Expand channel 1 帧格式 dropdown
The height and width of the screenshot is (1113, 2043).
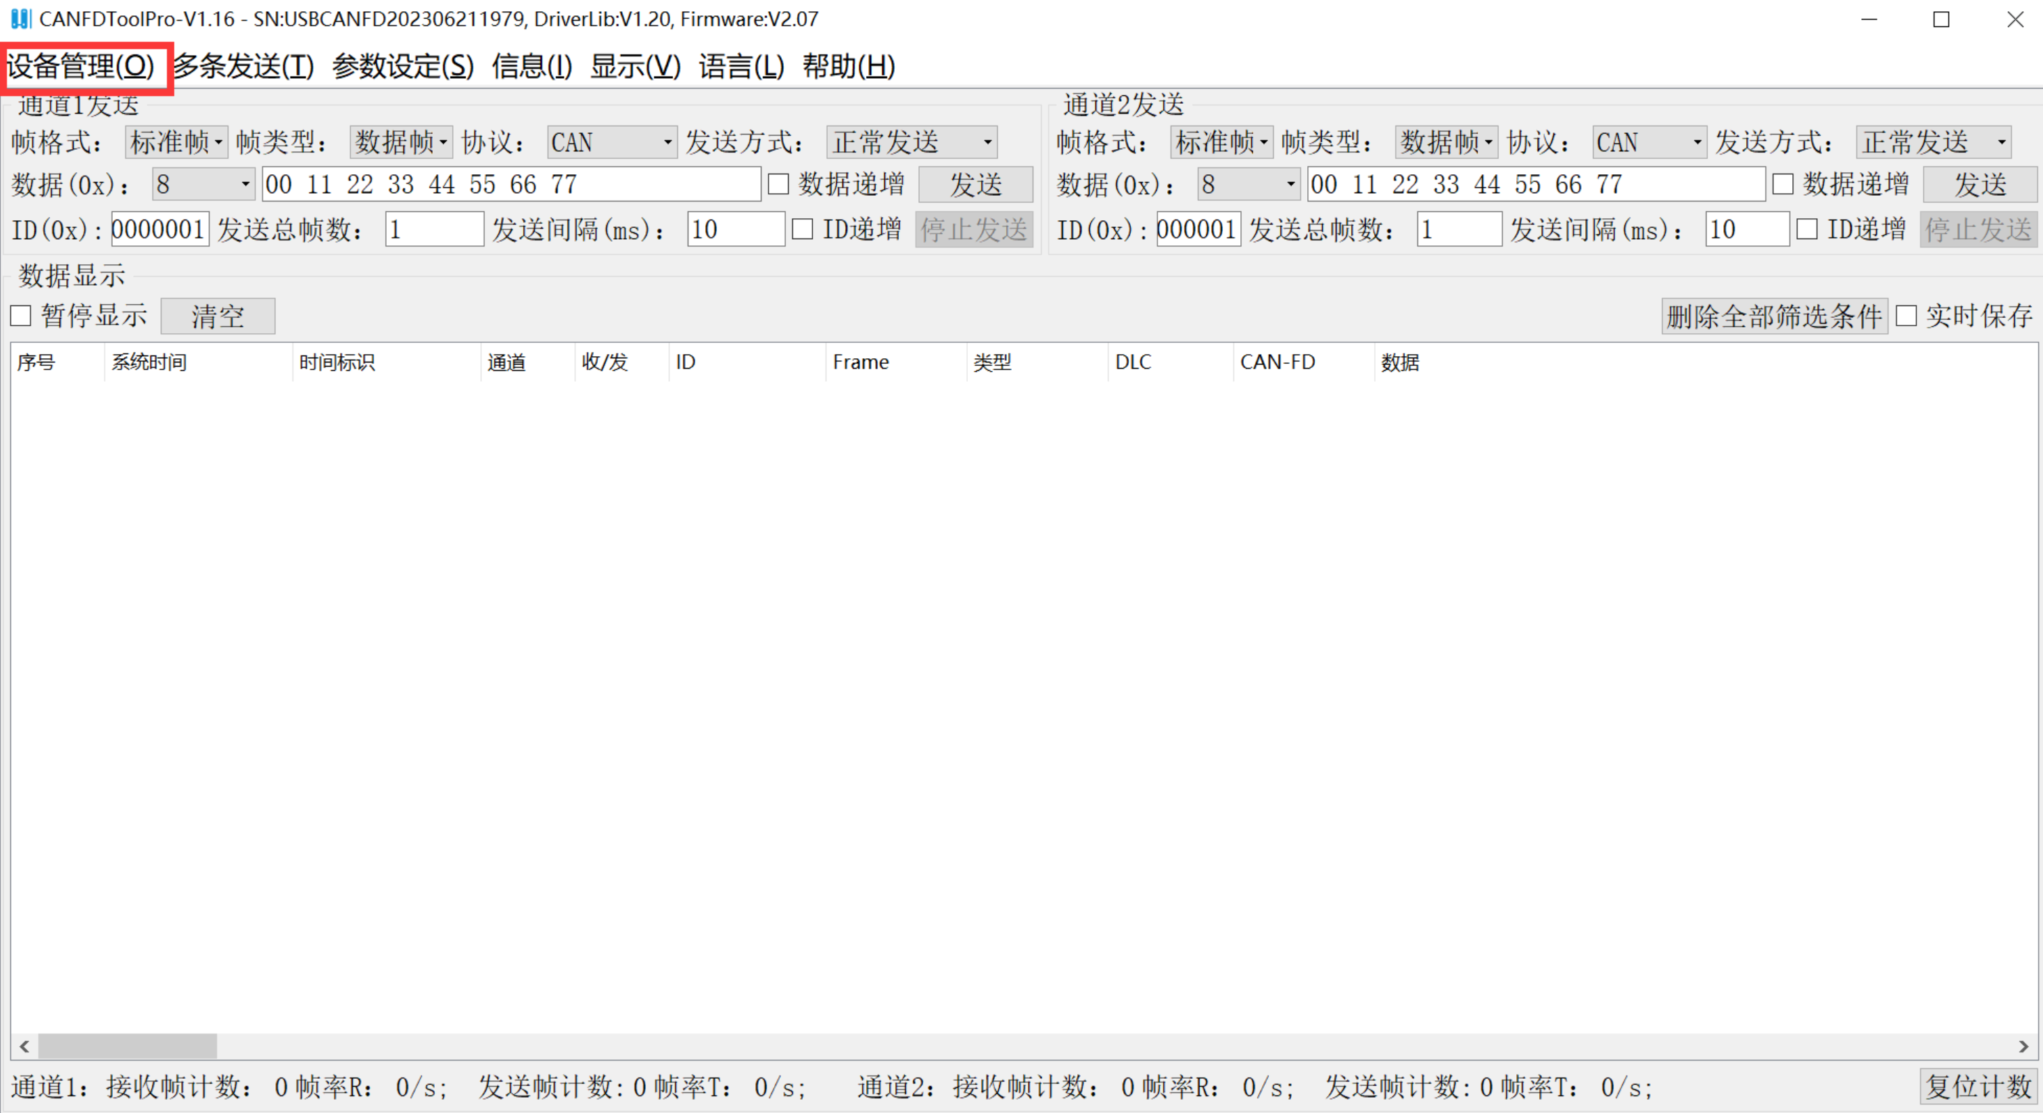177,143
